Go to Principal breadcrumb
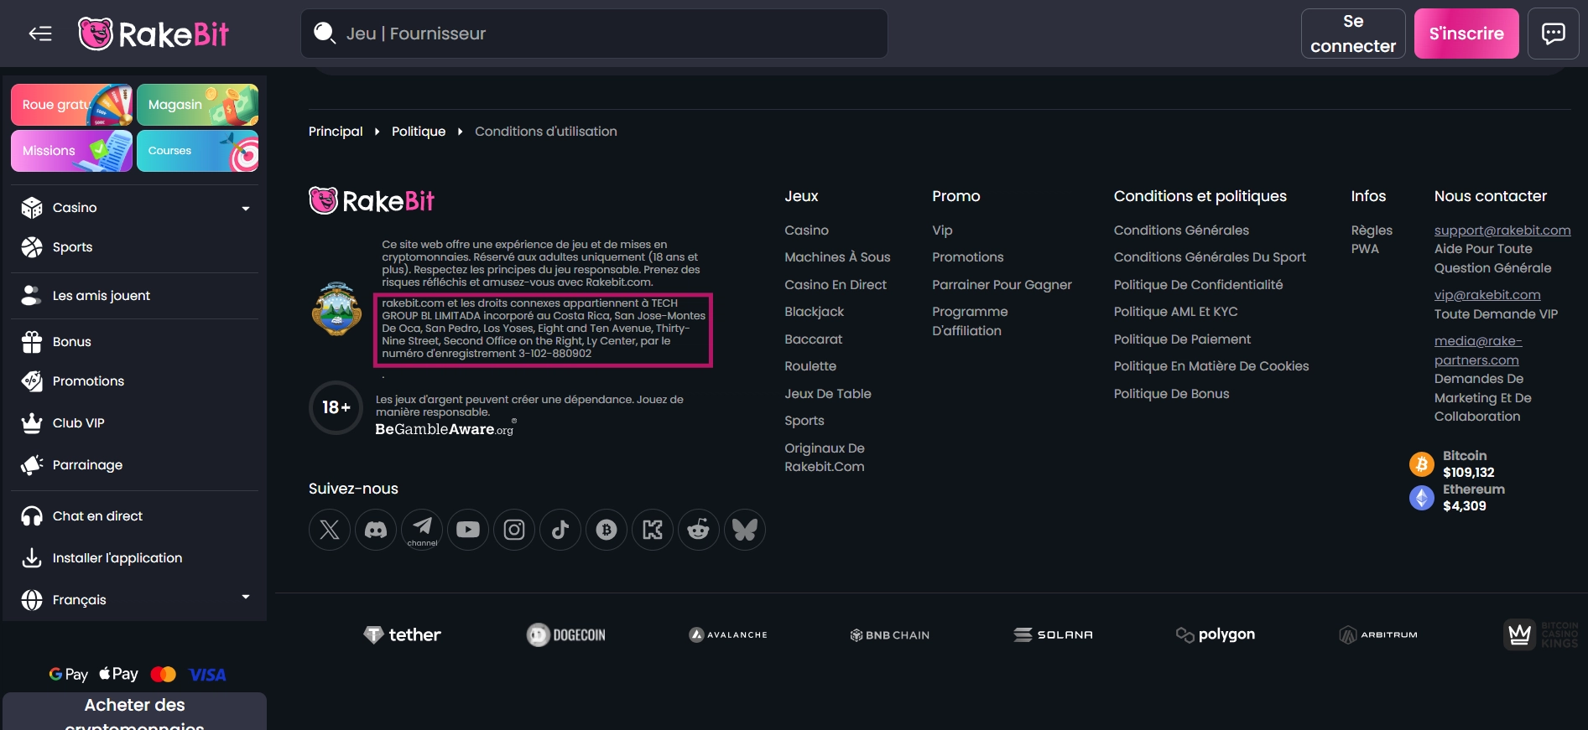 pyautogui.click(x=336, y=132)
